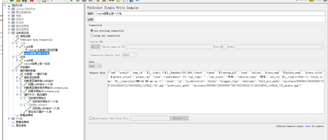Click the 聚合报告 listener icon

[13, 125]
